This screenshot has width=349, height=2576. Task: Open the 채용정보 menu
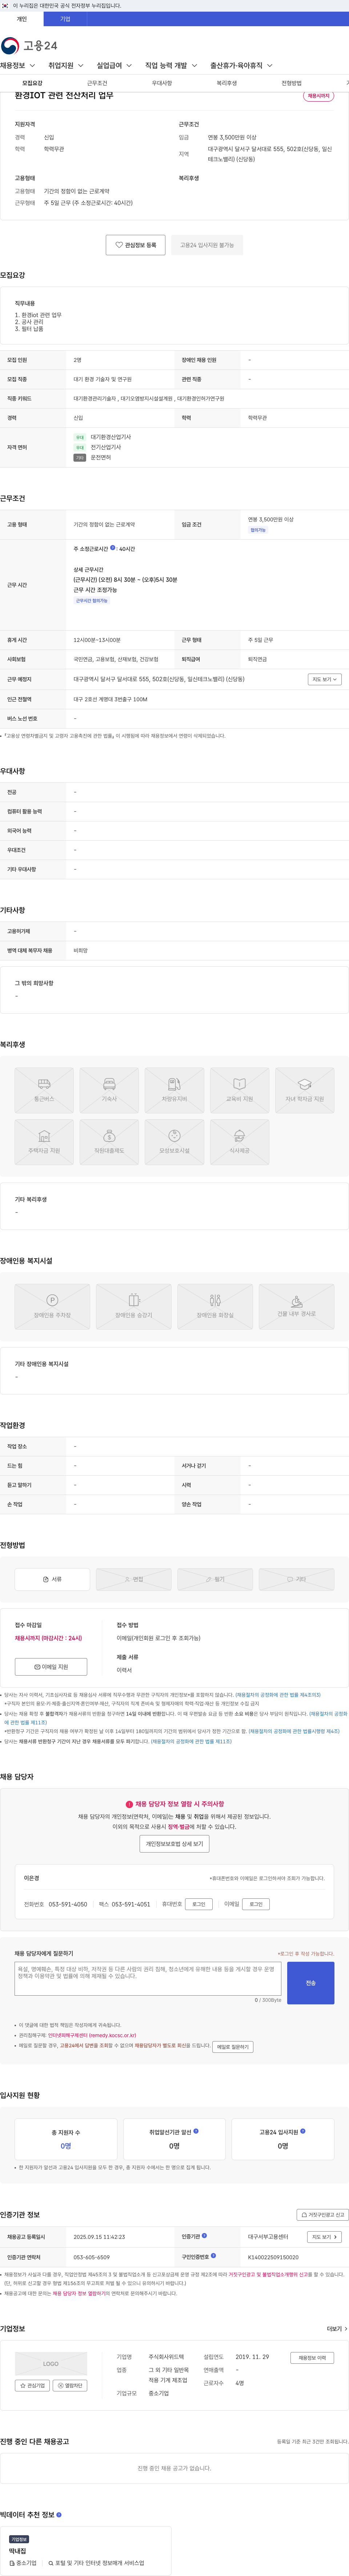pyautogui.click(x=18, y=66)
